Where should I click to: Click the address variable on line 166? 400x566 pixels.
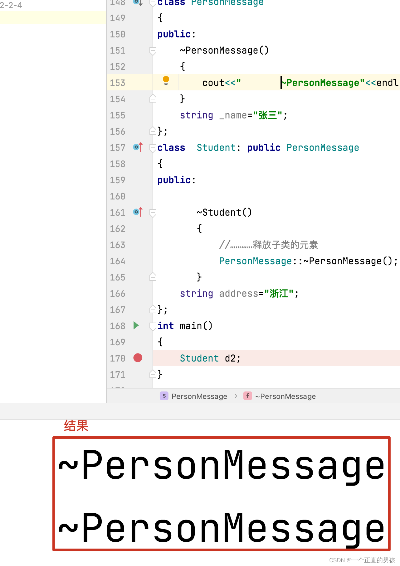coord(239,294)
